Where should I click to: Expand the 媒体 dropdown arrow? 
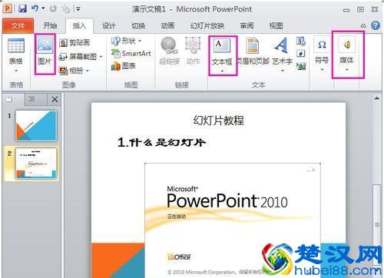click(x=347, y=69)
